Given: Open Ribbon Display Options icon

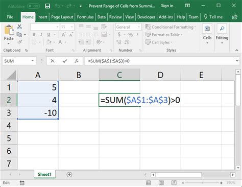Looking at the screenshot, I should [187, 6].
